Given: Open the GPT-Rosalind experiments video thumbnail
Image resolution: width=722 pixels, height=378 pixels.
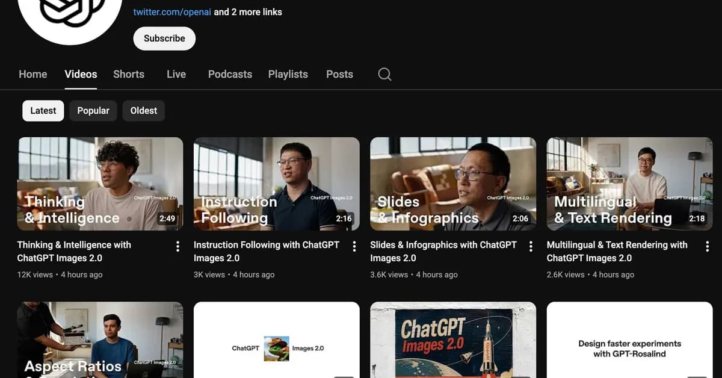Looking at the screenshot, I should click(629, 340).
